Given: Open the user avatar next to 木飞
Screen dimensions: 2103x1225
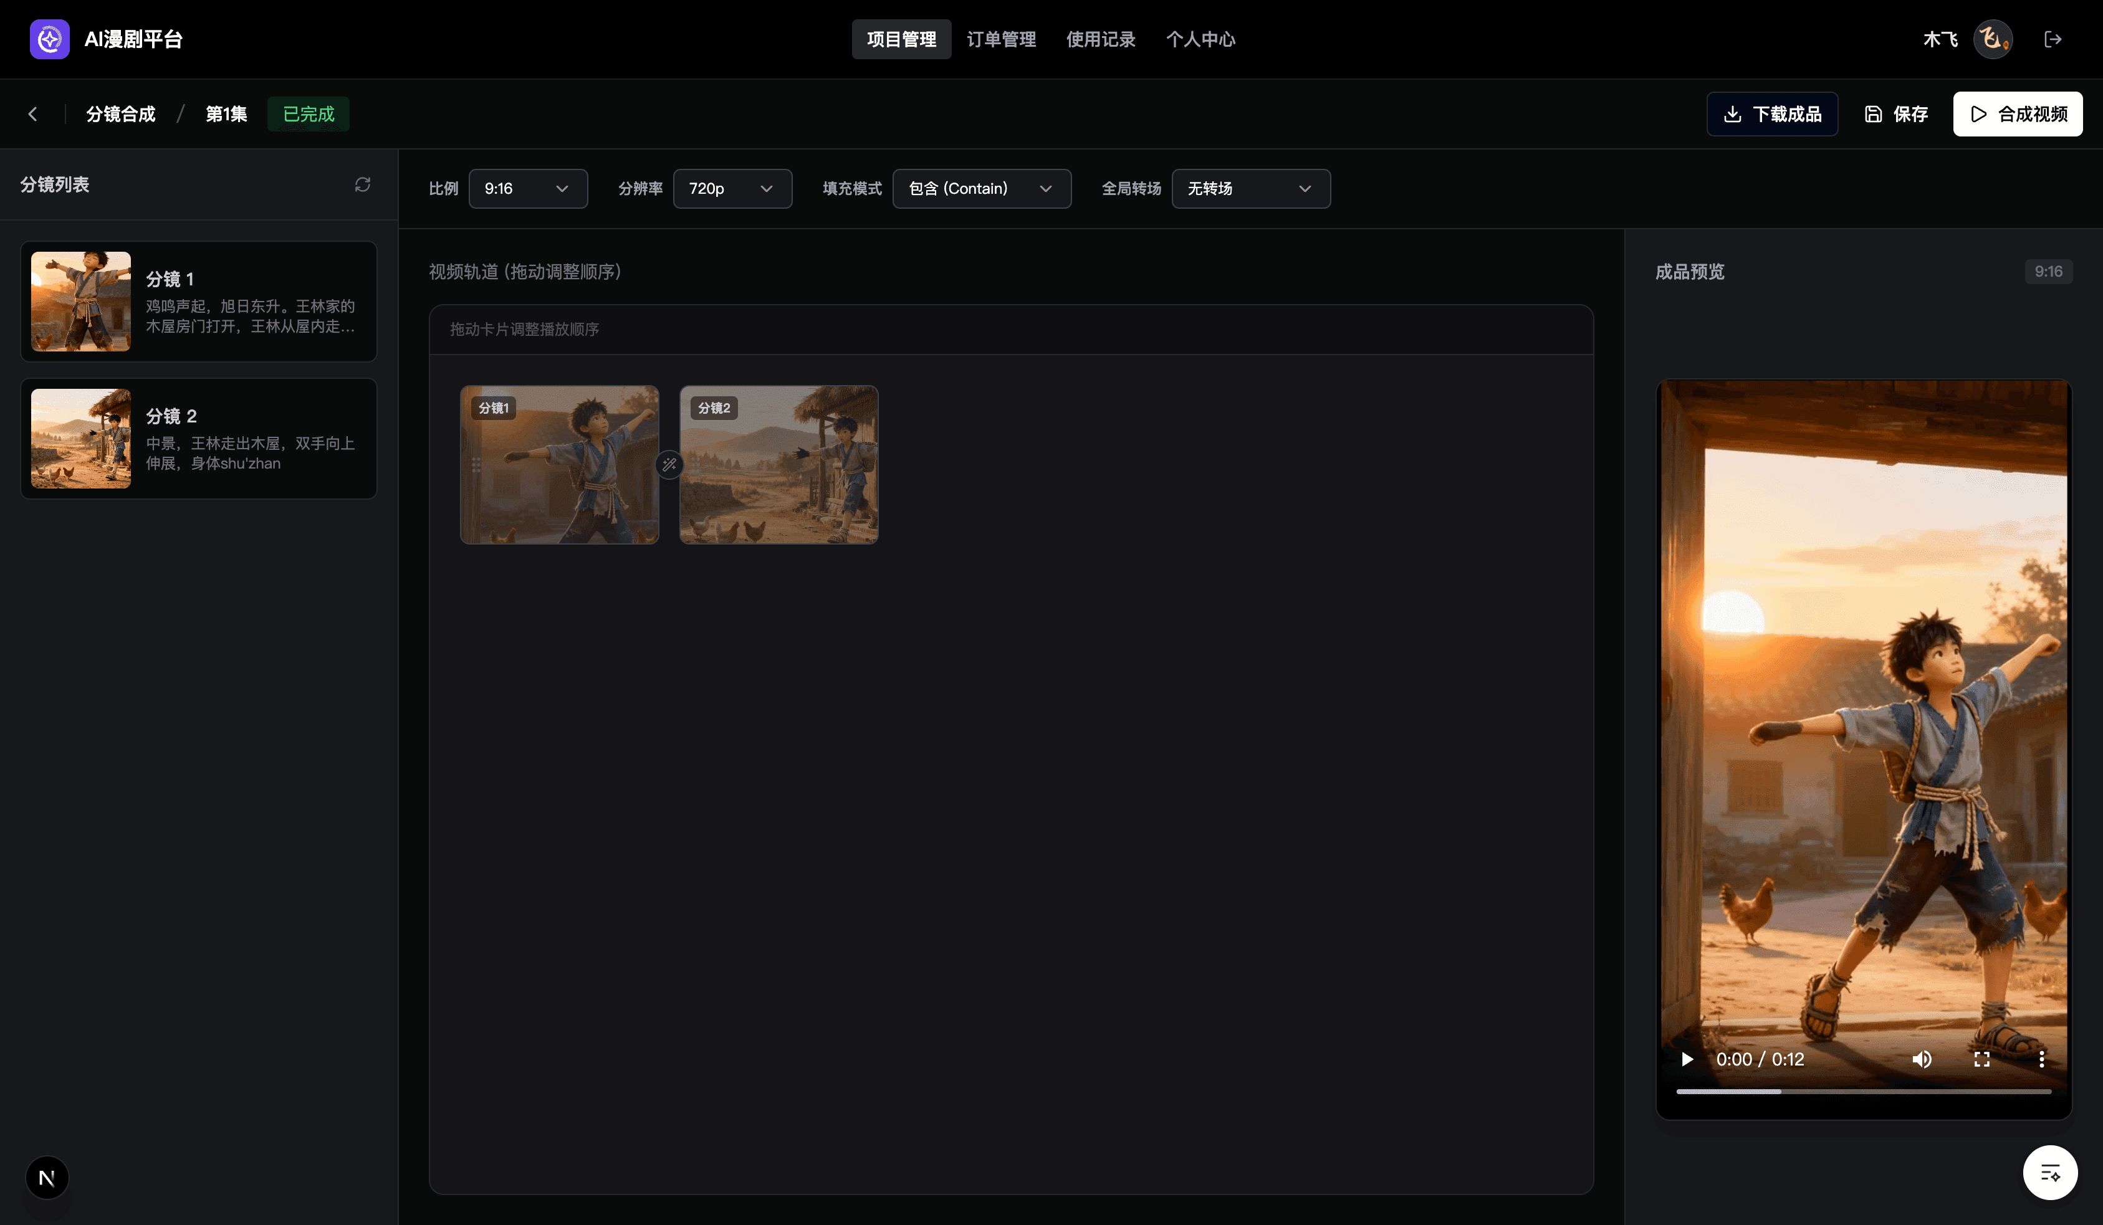Looking at the screenshot, I should point(1993,39).
